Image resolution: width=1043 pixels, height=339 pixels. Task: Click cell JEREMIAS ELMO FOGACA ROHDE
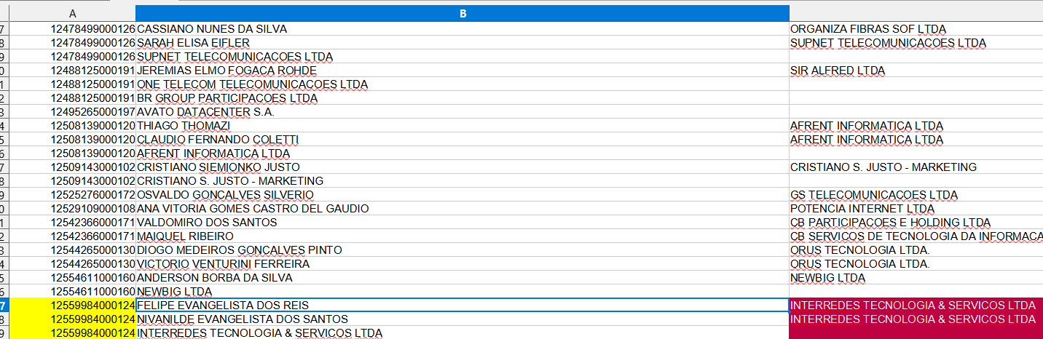point(463,71)
